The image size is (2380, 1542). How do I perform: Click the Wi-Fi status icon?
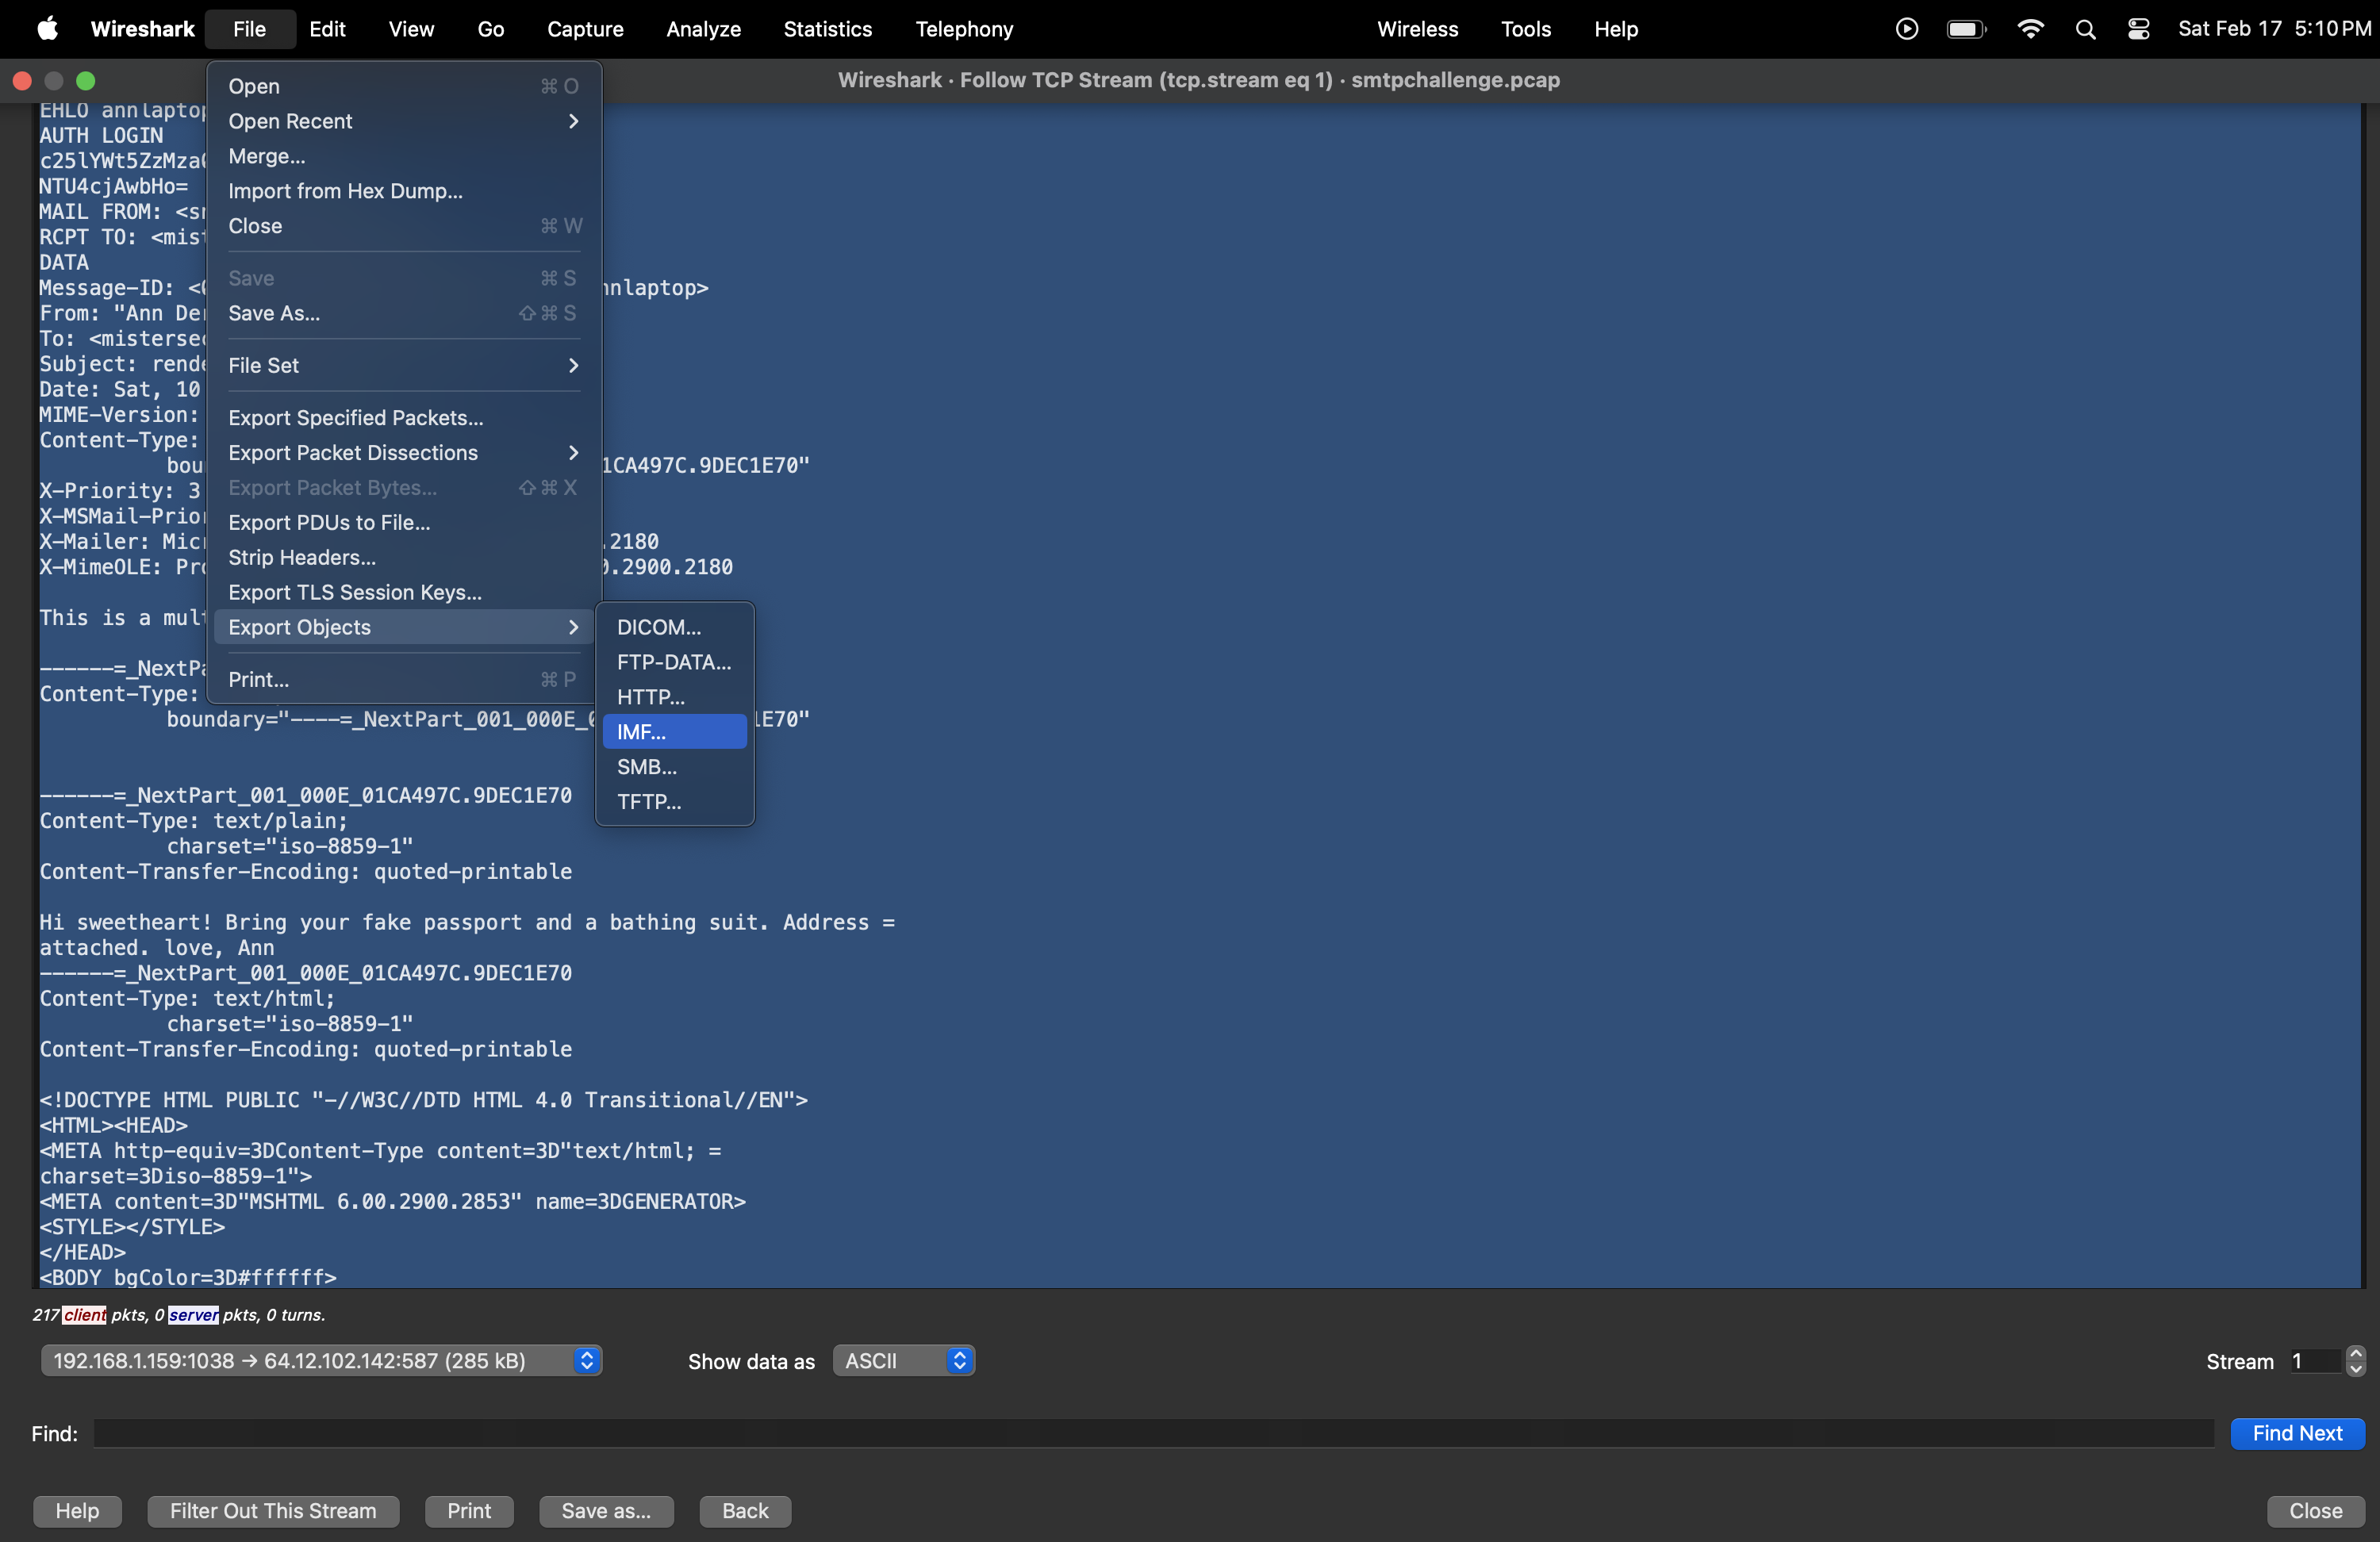[2029, 29]
